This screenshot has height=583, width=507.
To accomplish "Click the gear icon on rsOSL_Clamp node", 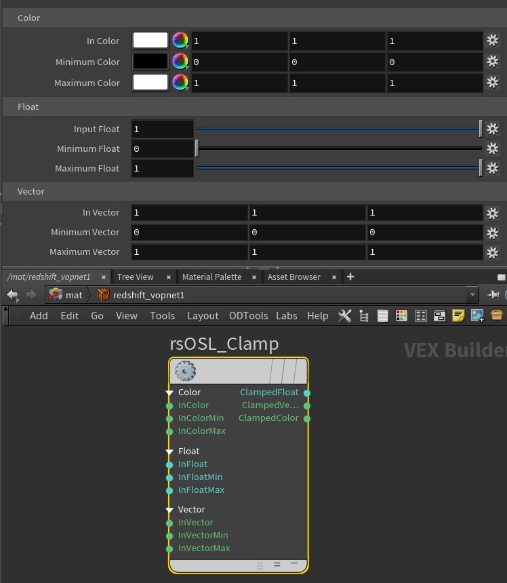I will [x=185, y=371].
